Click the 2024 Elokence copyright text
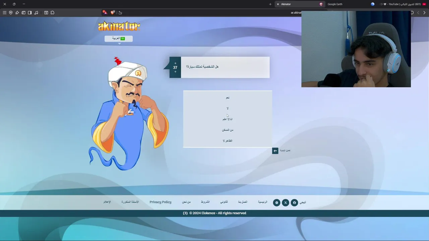Screen dimensions: 429x241 click(x=218, y=213)
